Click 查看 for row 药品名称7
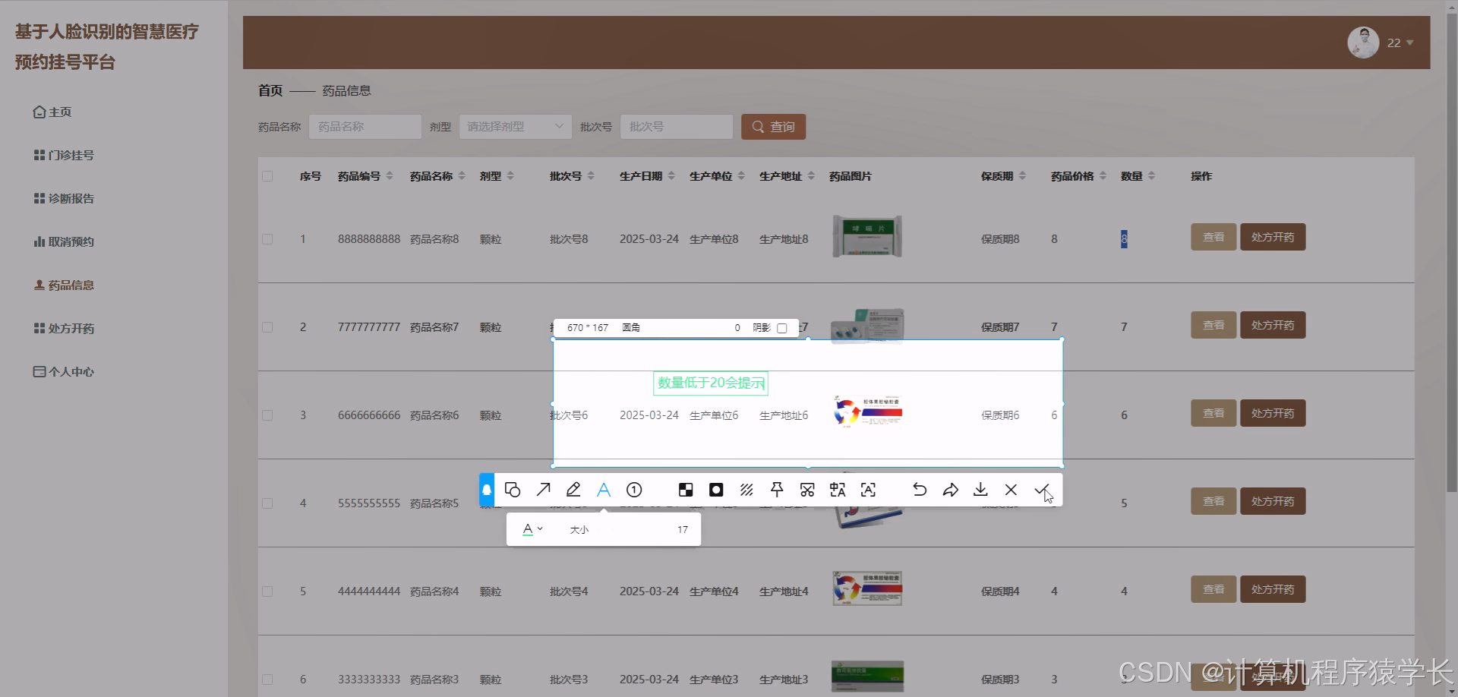 point(1213,325)
